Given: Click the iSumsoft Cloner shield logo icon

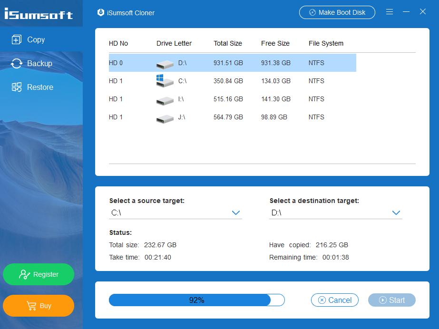Looking at the screenshot, I should 101,12.
